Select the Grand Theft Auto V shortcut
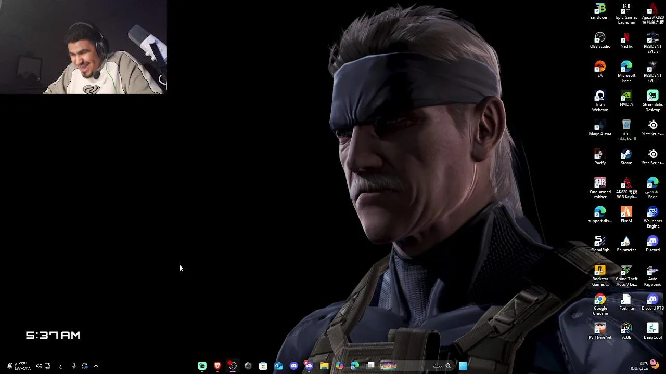666x374 pixels. (626, 276)
